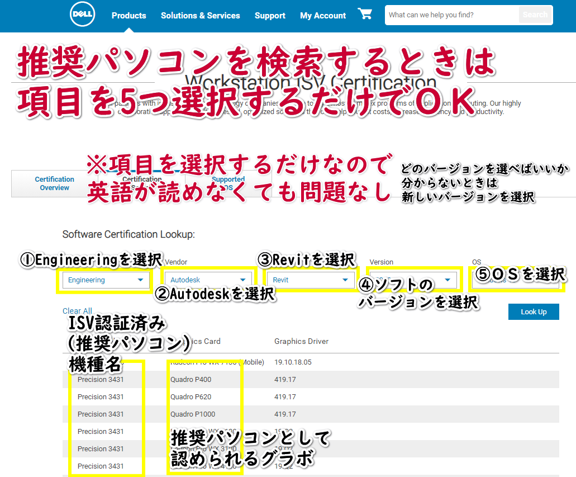Screen dimensions: 576x477
Task: Click driver version 419.17 in the Quadro P620 row
Action: (285, 397)
